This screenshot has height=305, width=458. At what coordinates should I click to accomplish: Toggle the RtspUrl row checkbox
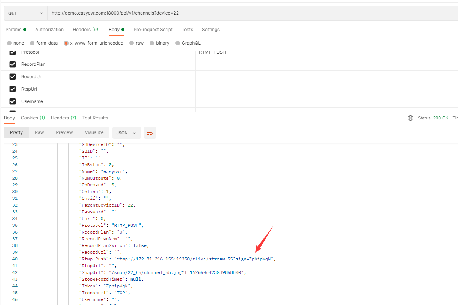click(x=13, y=89)
